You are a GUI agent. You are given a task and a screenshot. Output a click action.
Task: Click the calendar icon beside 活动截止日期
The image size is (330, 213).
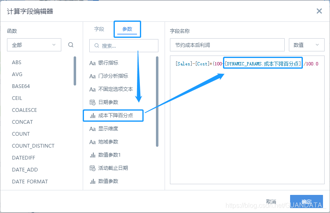coord(93,168)
